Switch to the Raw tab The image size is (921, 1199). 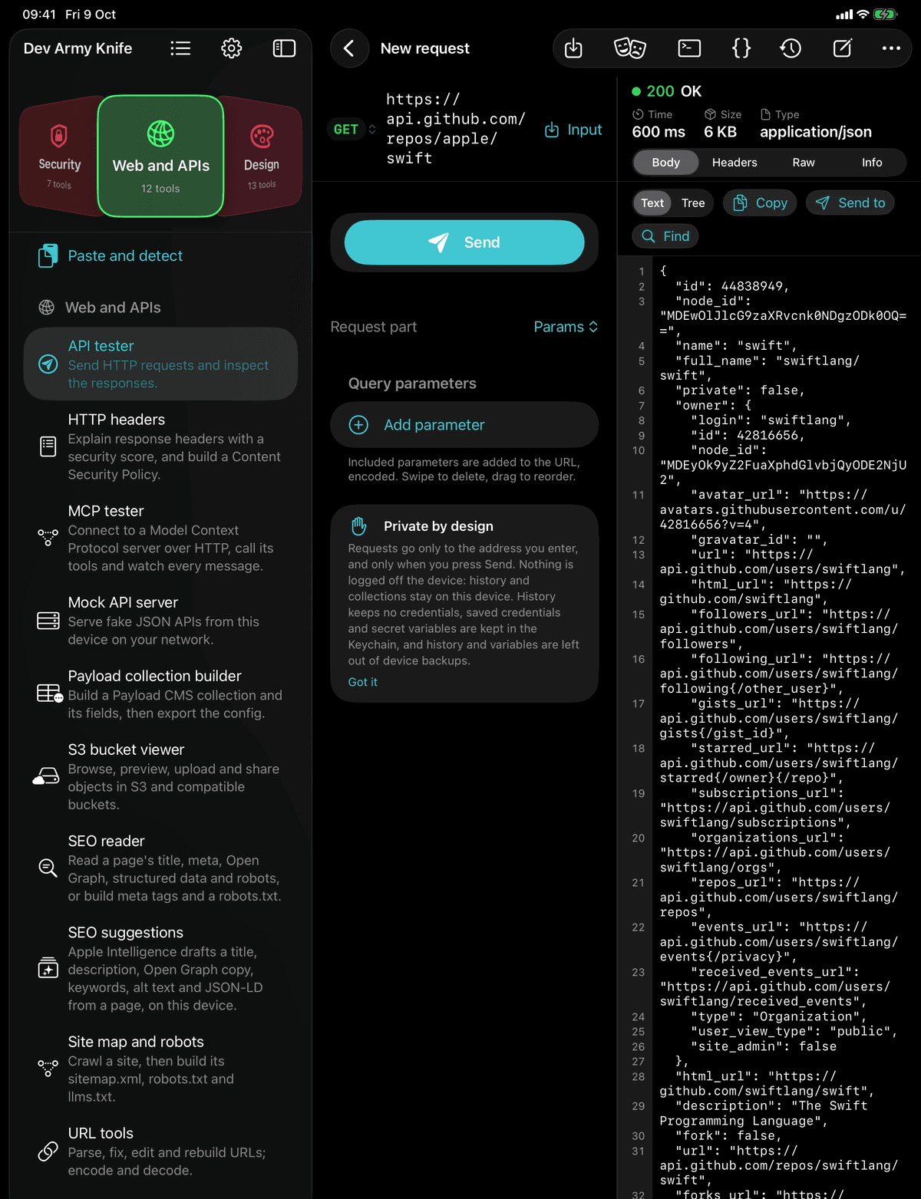pos(804,163)
